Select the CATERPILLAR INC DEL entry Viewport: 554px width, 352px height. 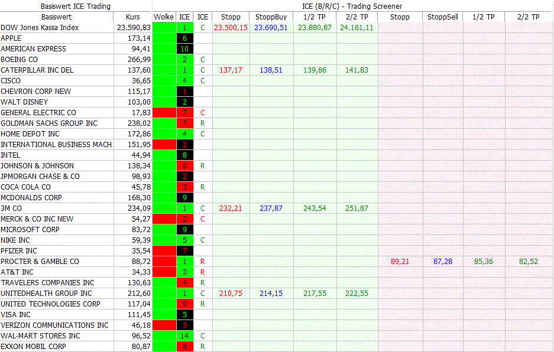tap(37, 70)
